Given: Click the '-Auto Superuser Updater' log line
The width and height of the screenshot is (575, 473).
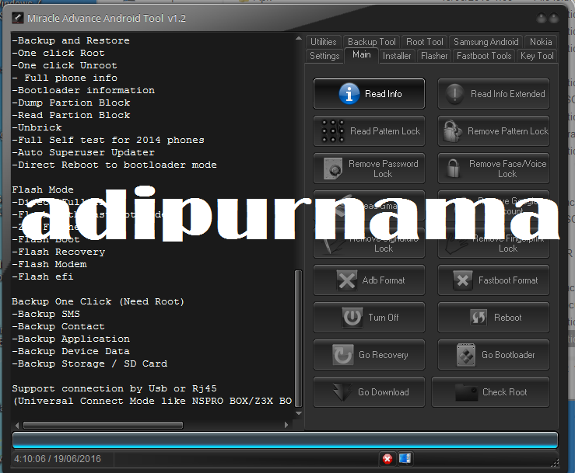Looking at the screenshot, I should (x=83, y=152).
